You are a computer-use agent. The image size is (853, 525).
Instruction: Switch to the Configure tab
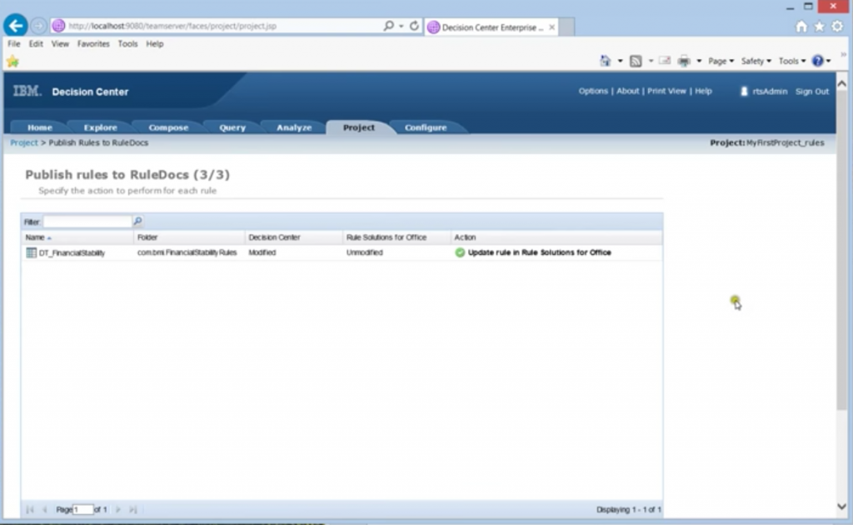[x=426, y=127]
